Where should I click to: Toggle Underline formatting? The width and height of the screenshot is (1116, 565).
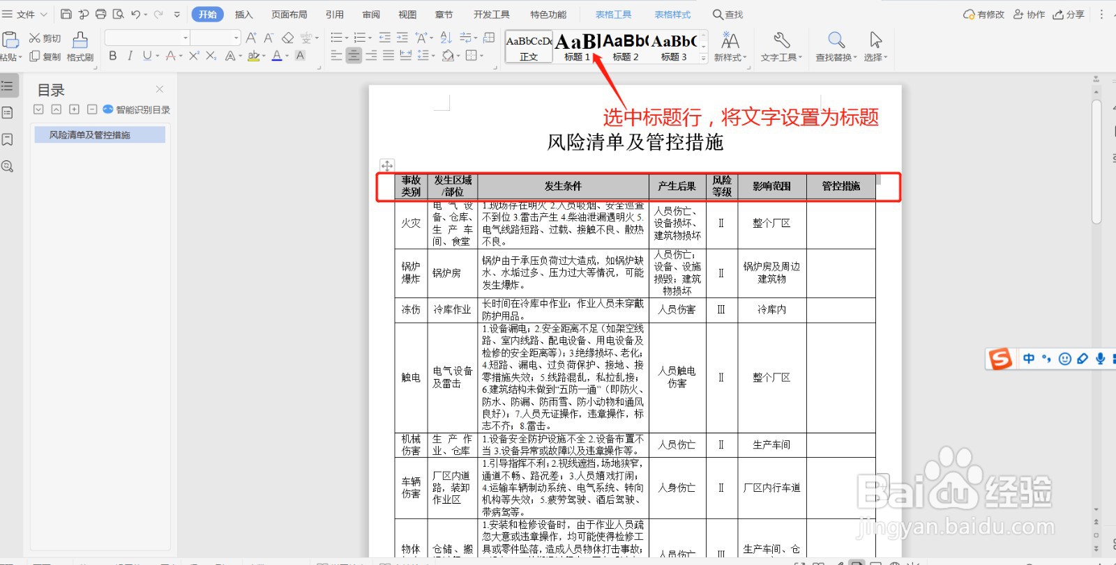(x=146, y=56)
